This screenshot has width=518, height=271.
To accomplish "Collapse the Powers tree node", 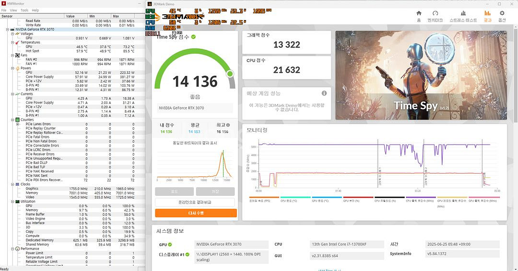I will pos(12,68).
